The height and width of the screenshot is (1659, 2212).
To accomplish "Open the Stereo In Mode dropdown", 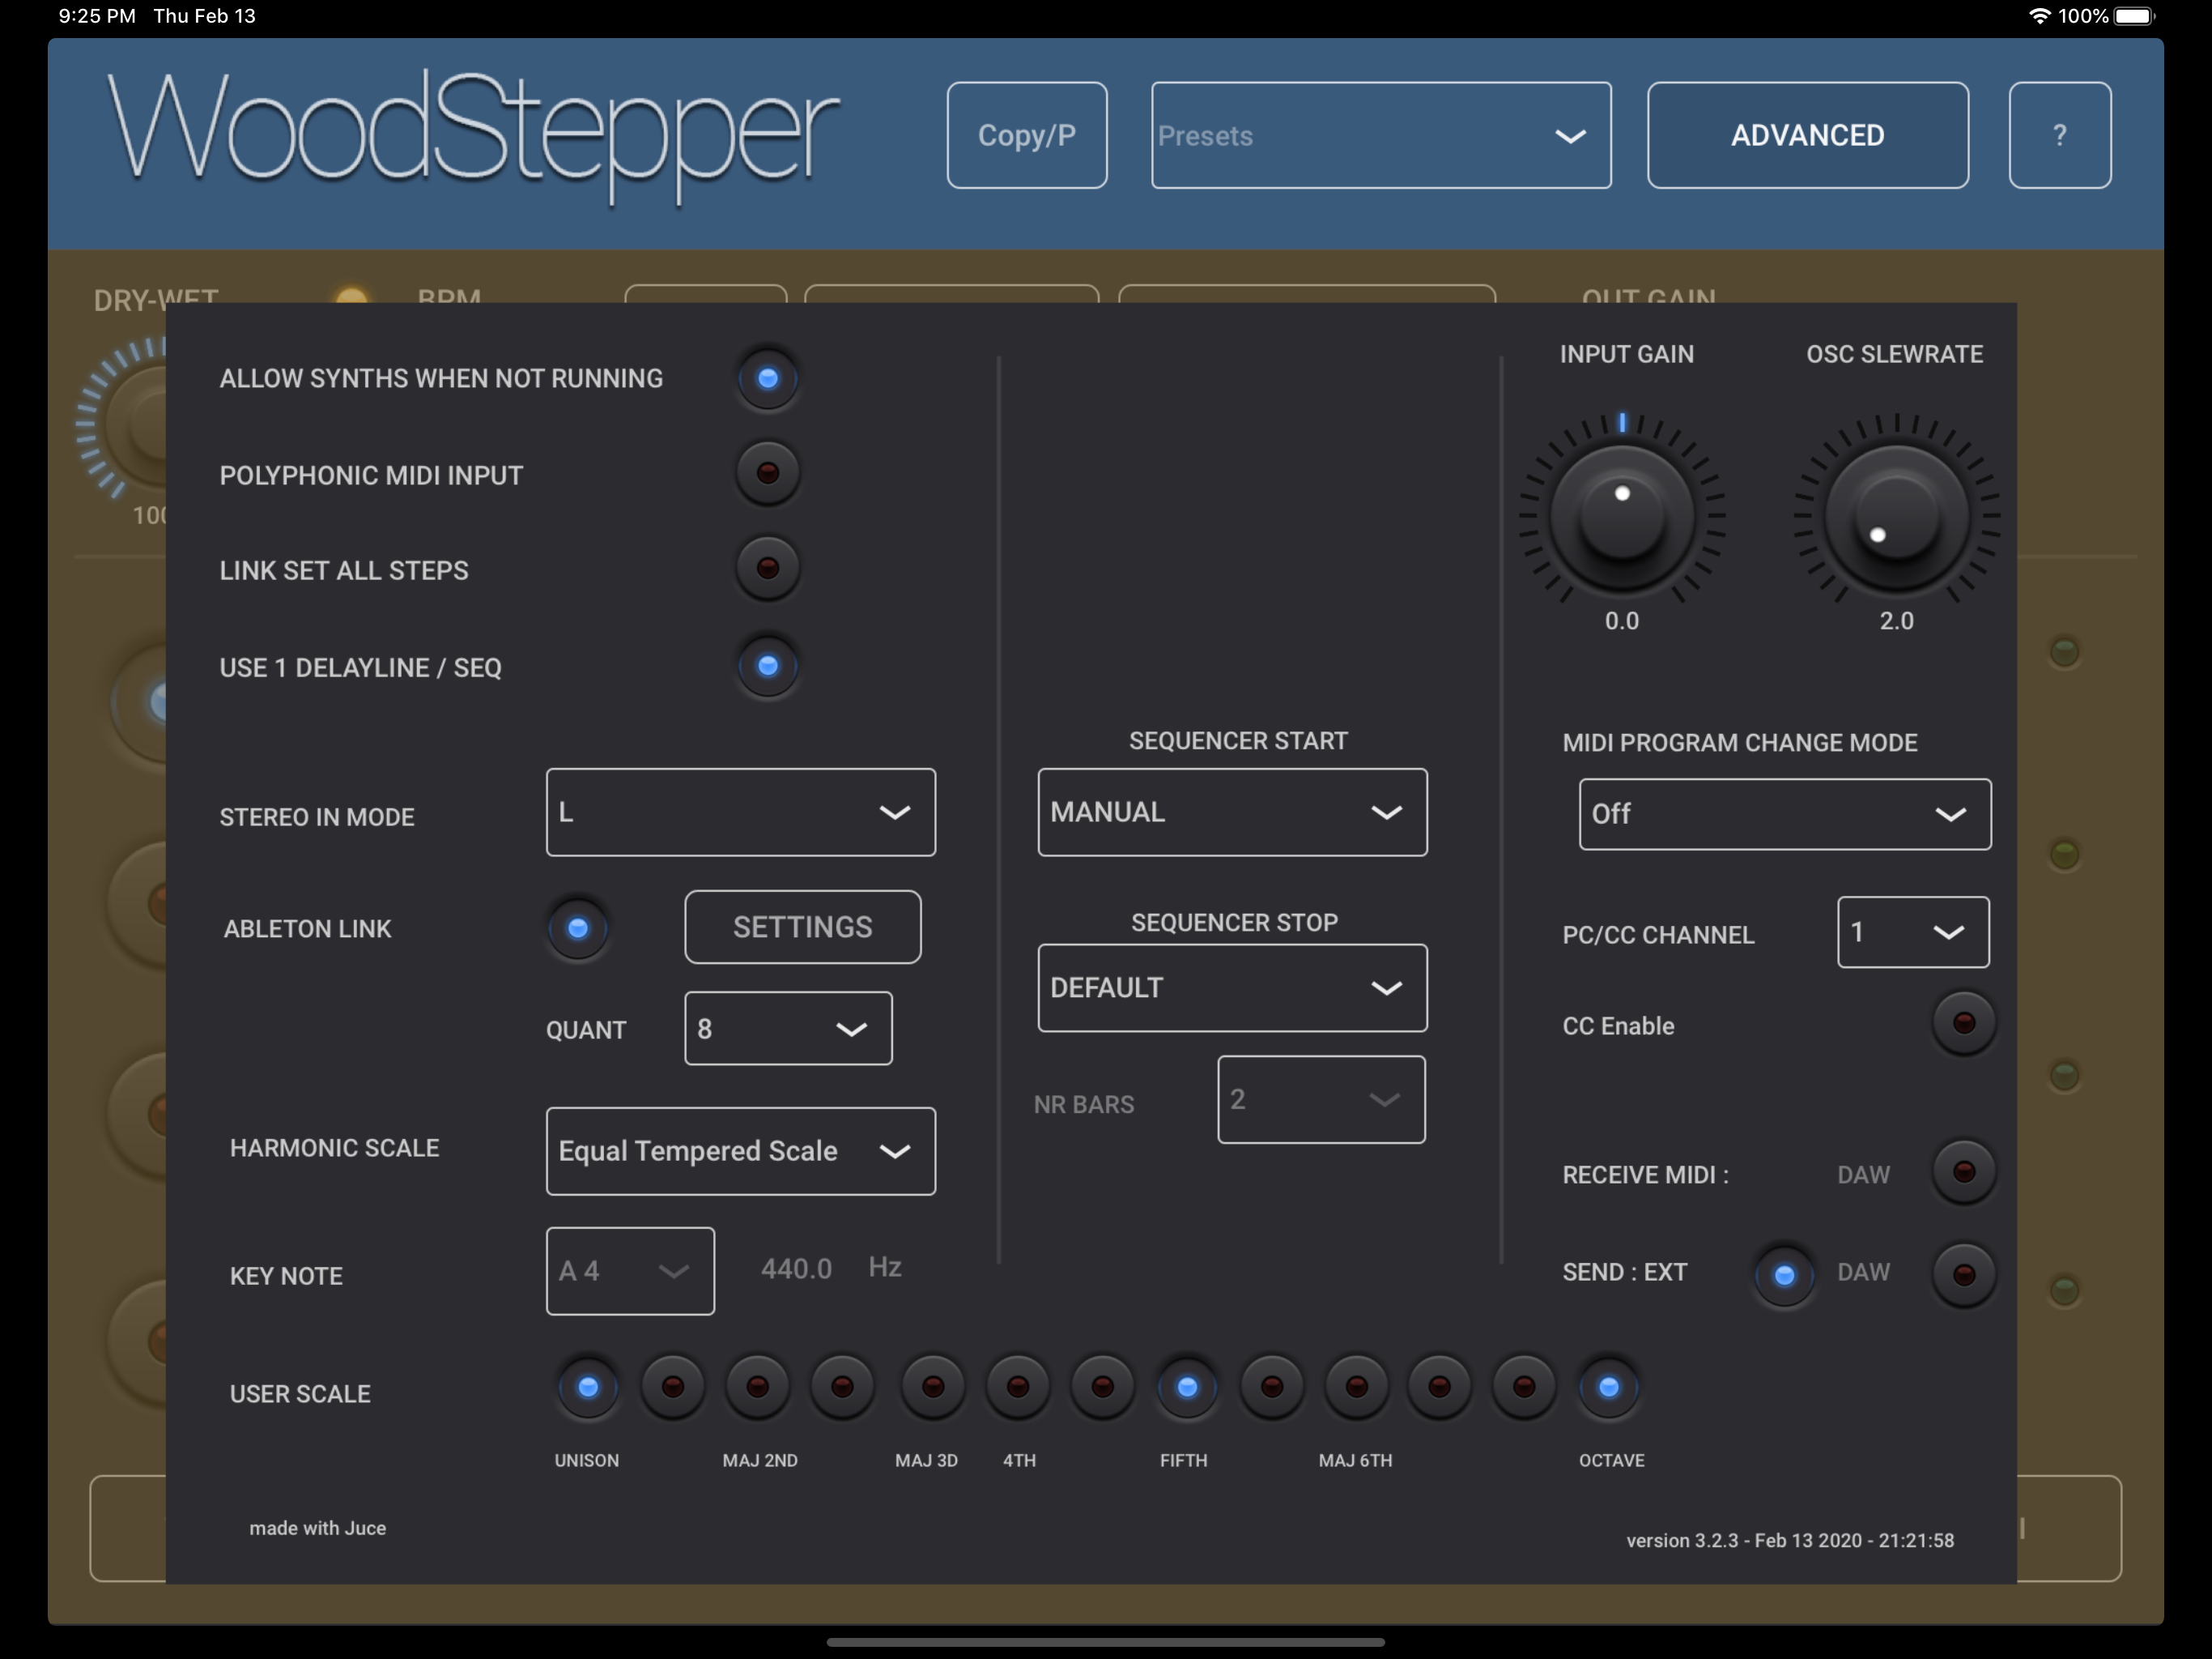I will pos(740,812).
